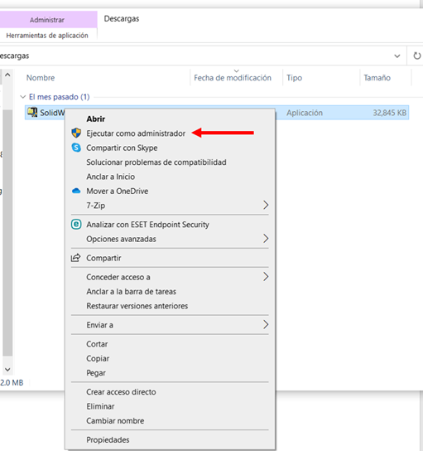Click the navigation pane scroll up arrow
The width and height of the screenshot is (423, 451).
[7, 75]
